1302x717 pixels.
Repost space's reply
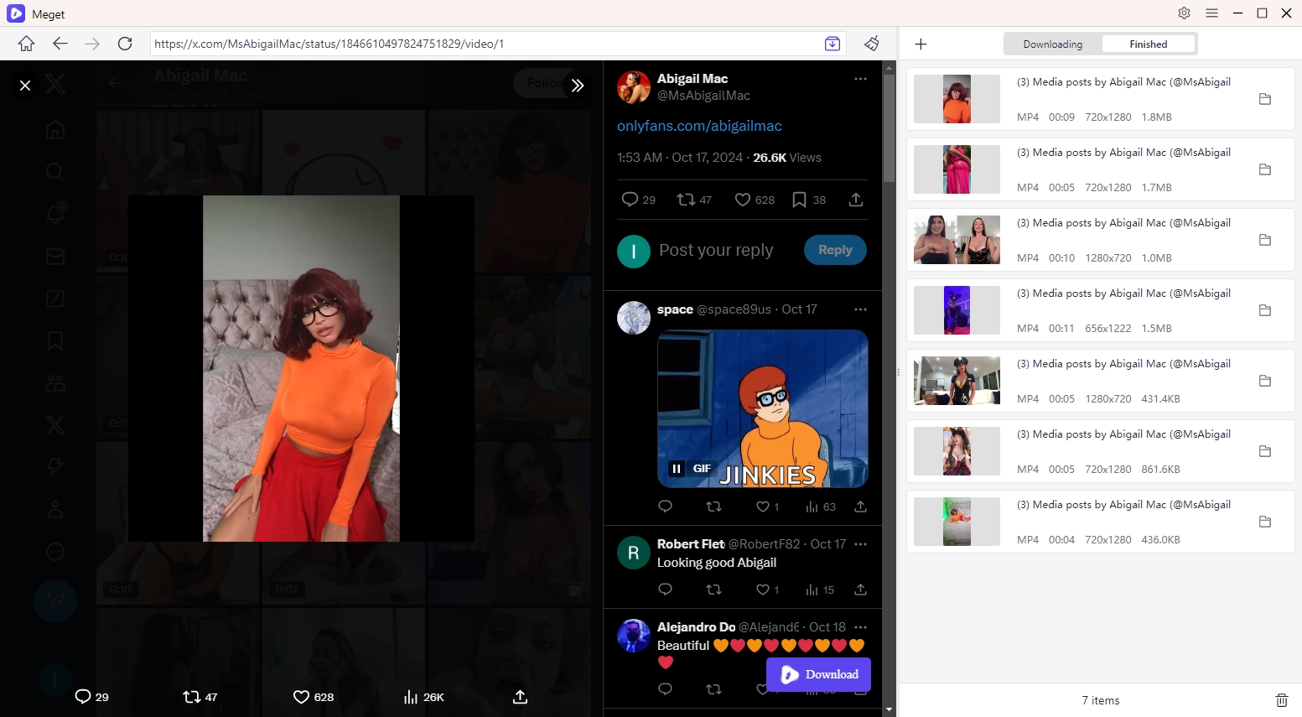714,507
